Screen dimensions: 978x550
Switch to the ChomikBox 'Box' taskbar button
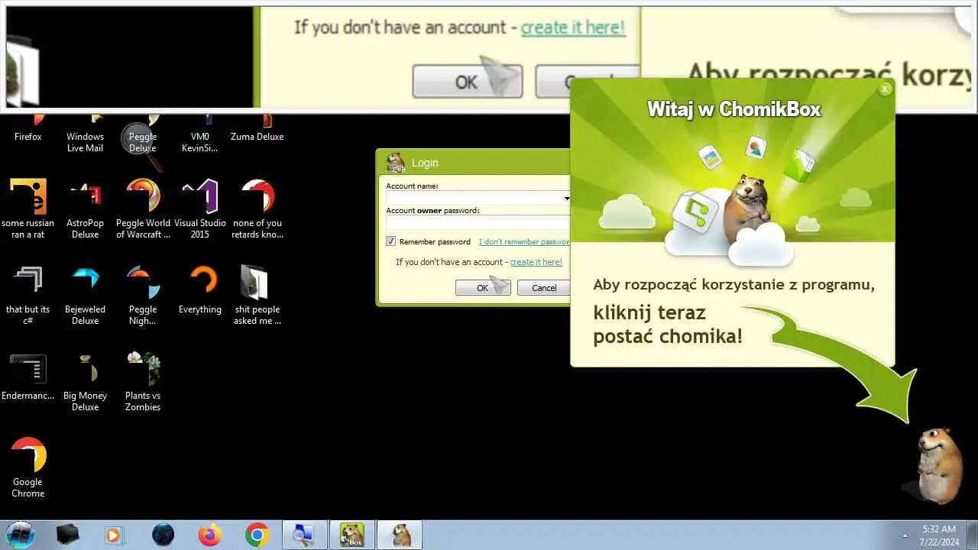pyautogui.click(x=351, y=535)
